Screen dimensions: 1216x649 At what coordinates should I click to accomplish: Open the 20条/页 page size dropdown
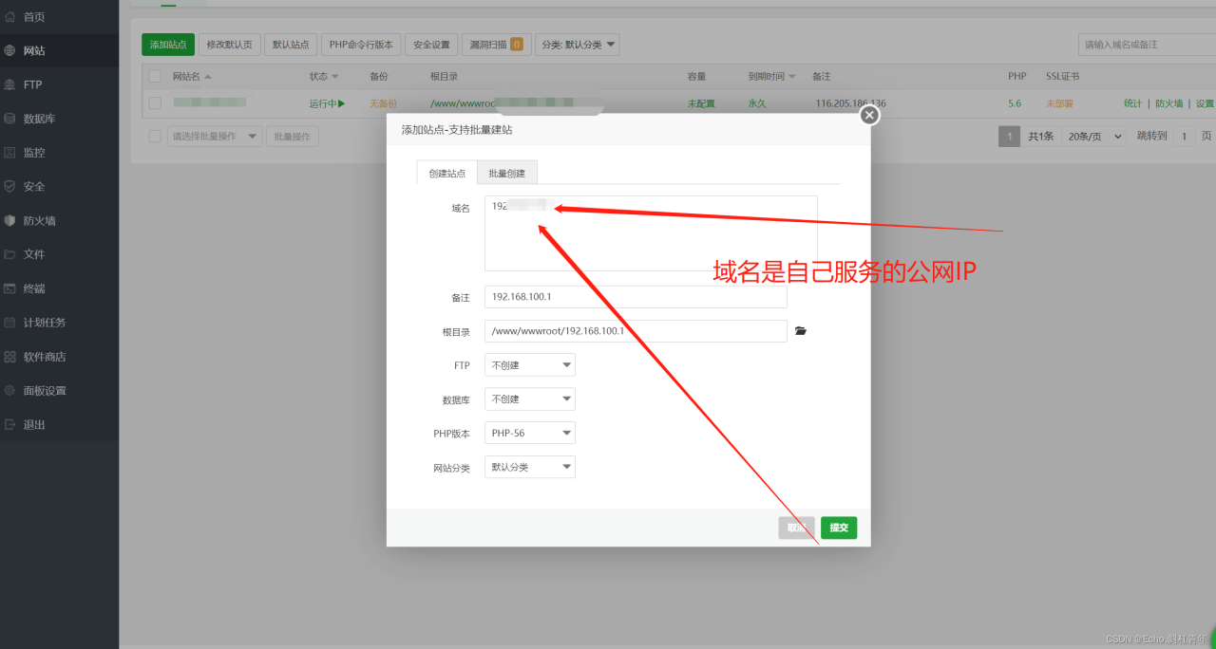point(1092,137)
